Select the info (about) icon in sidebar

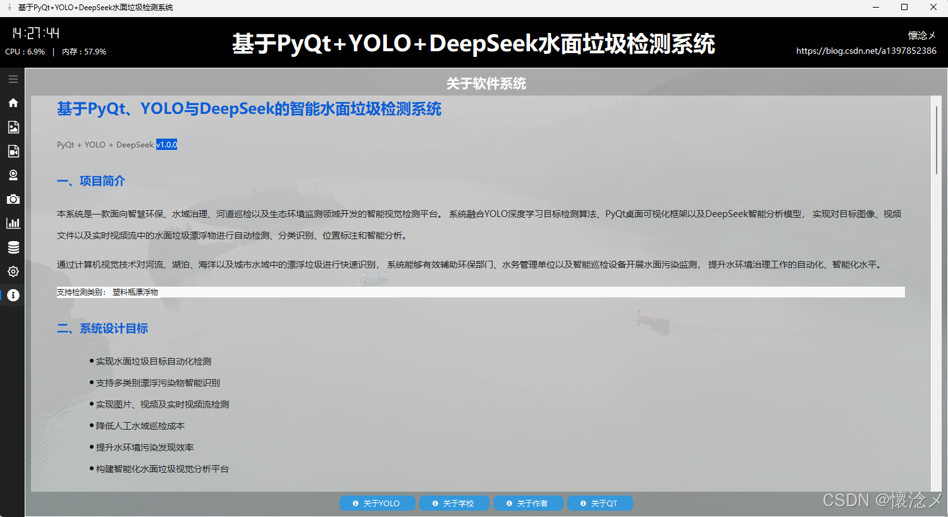click(x=13, y=296)
